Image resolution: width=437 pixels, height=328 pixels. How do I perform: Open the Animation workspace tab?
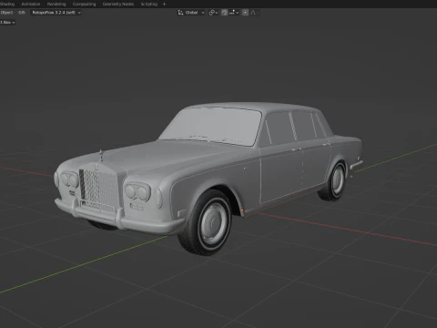point(31,4)
